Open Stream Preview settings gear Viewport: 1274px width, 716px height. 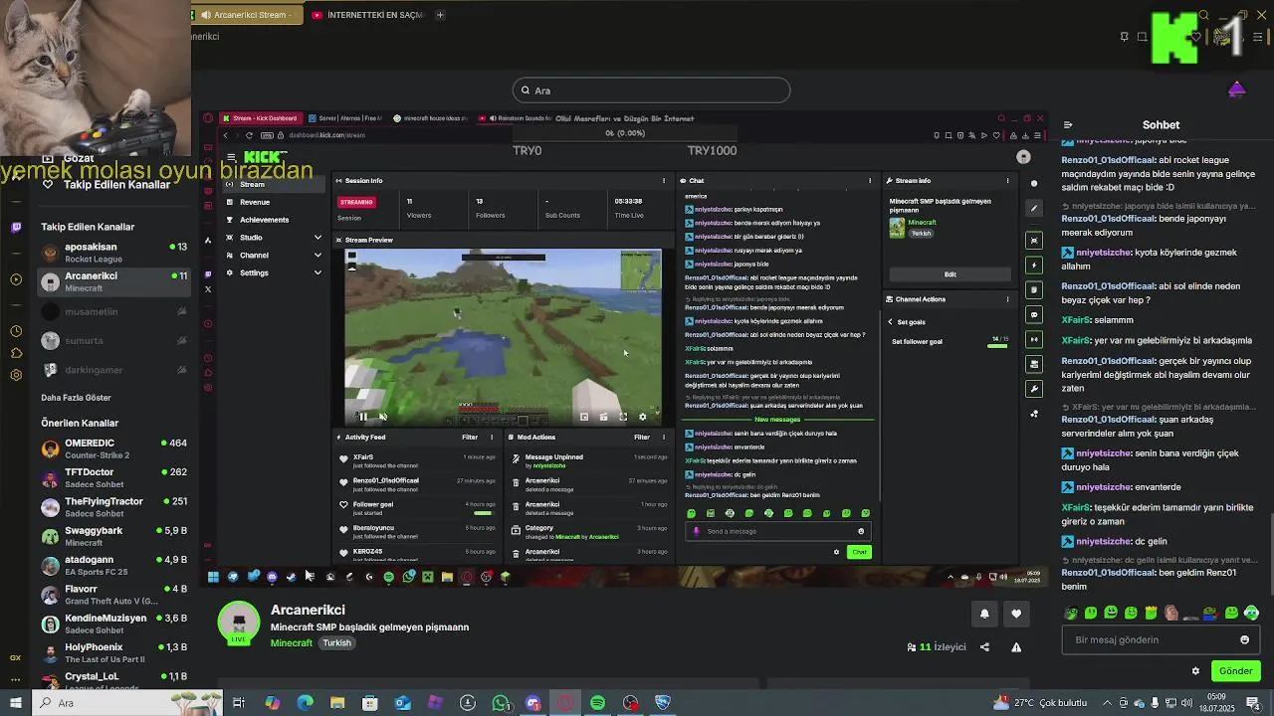[x=642, y=417]
